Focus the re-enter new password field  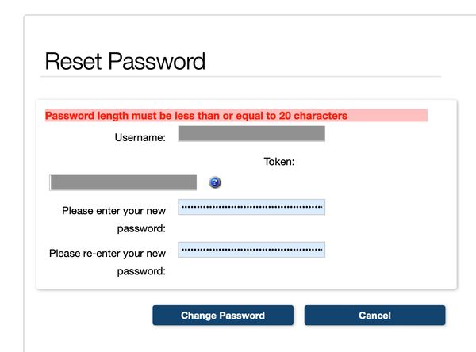pos(251,250)
